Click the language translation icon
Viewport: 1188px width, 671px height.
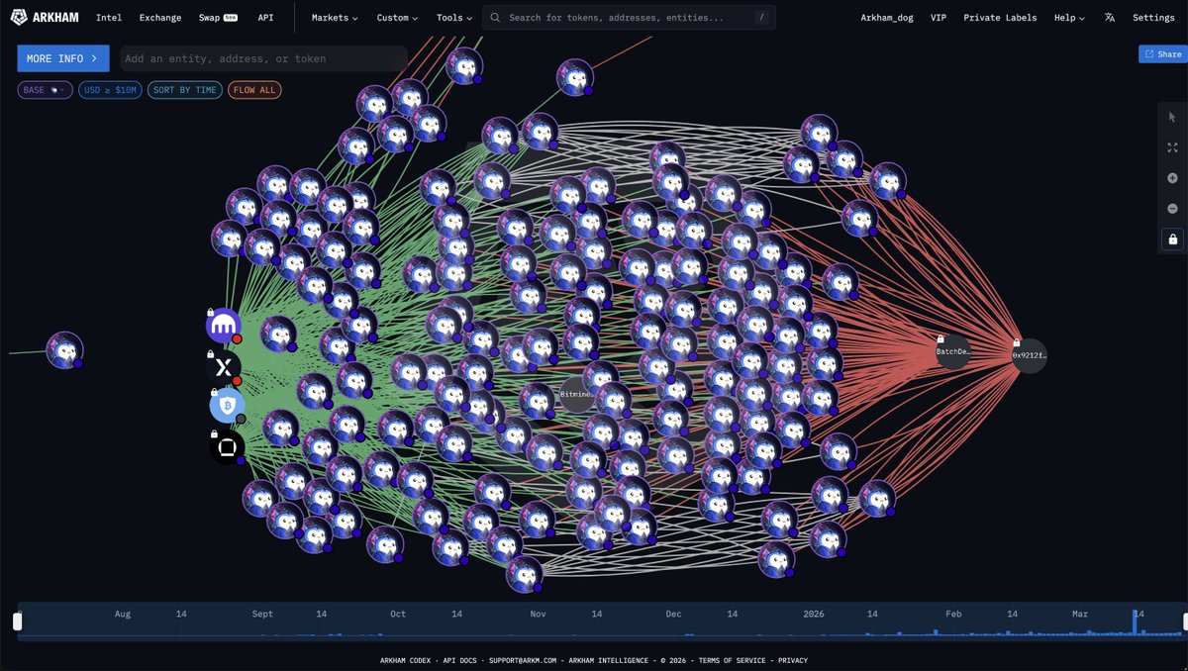point(1110,18)
